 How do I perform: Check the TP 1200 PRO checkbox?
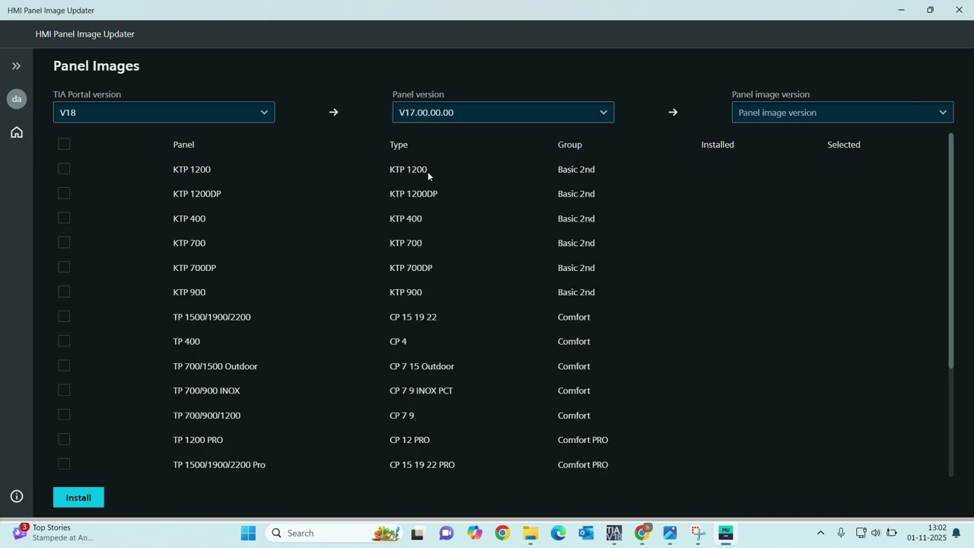pyautogui.click(x=64, y=439)
